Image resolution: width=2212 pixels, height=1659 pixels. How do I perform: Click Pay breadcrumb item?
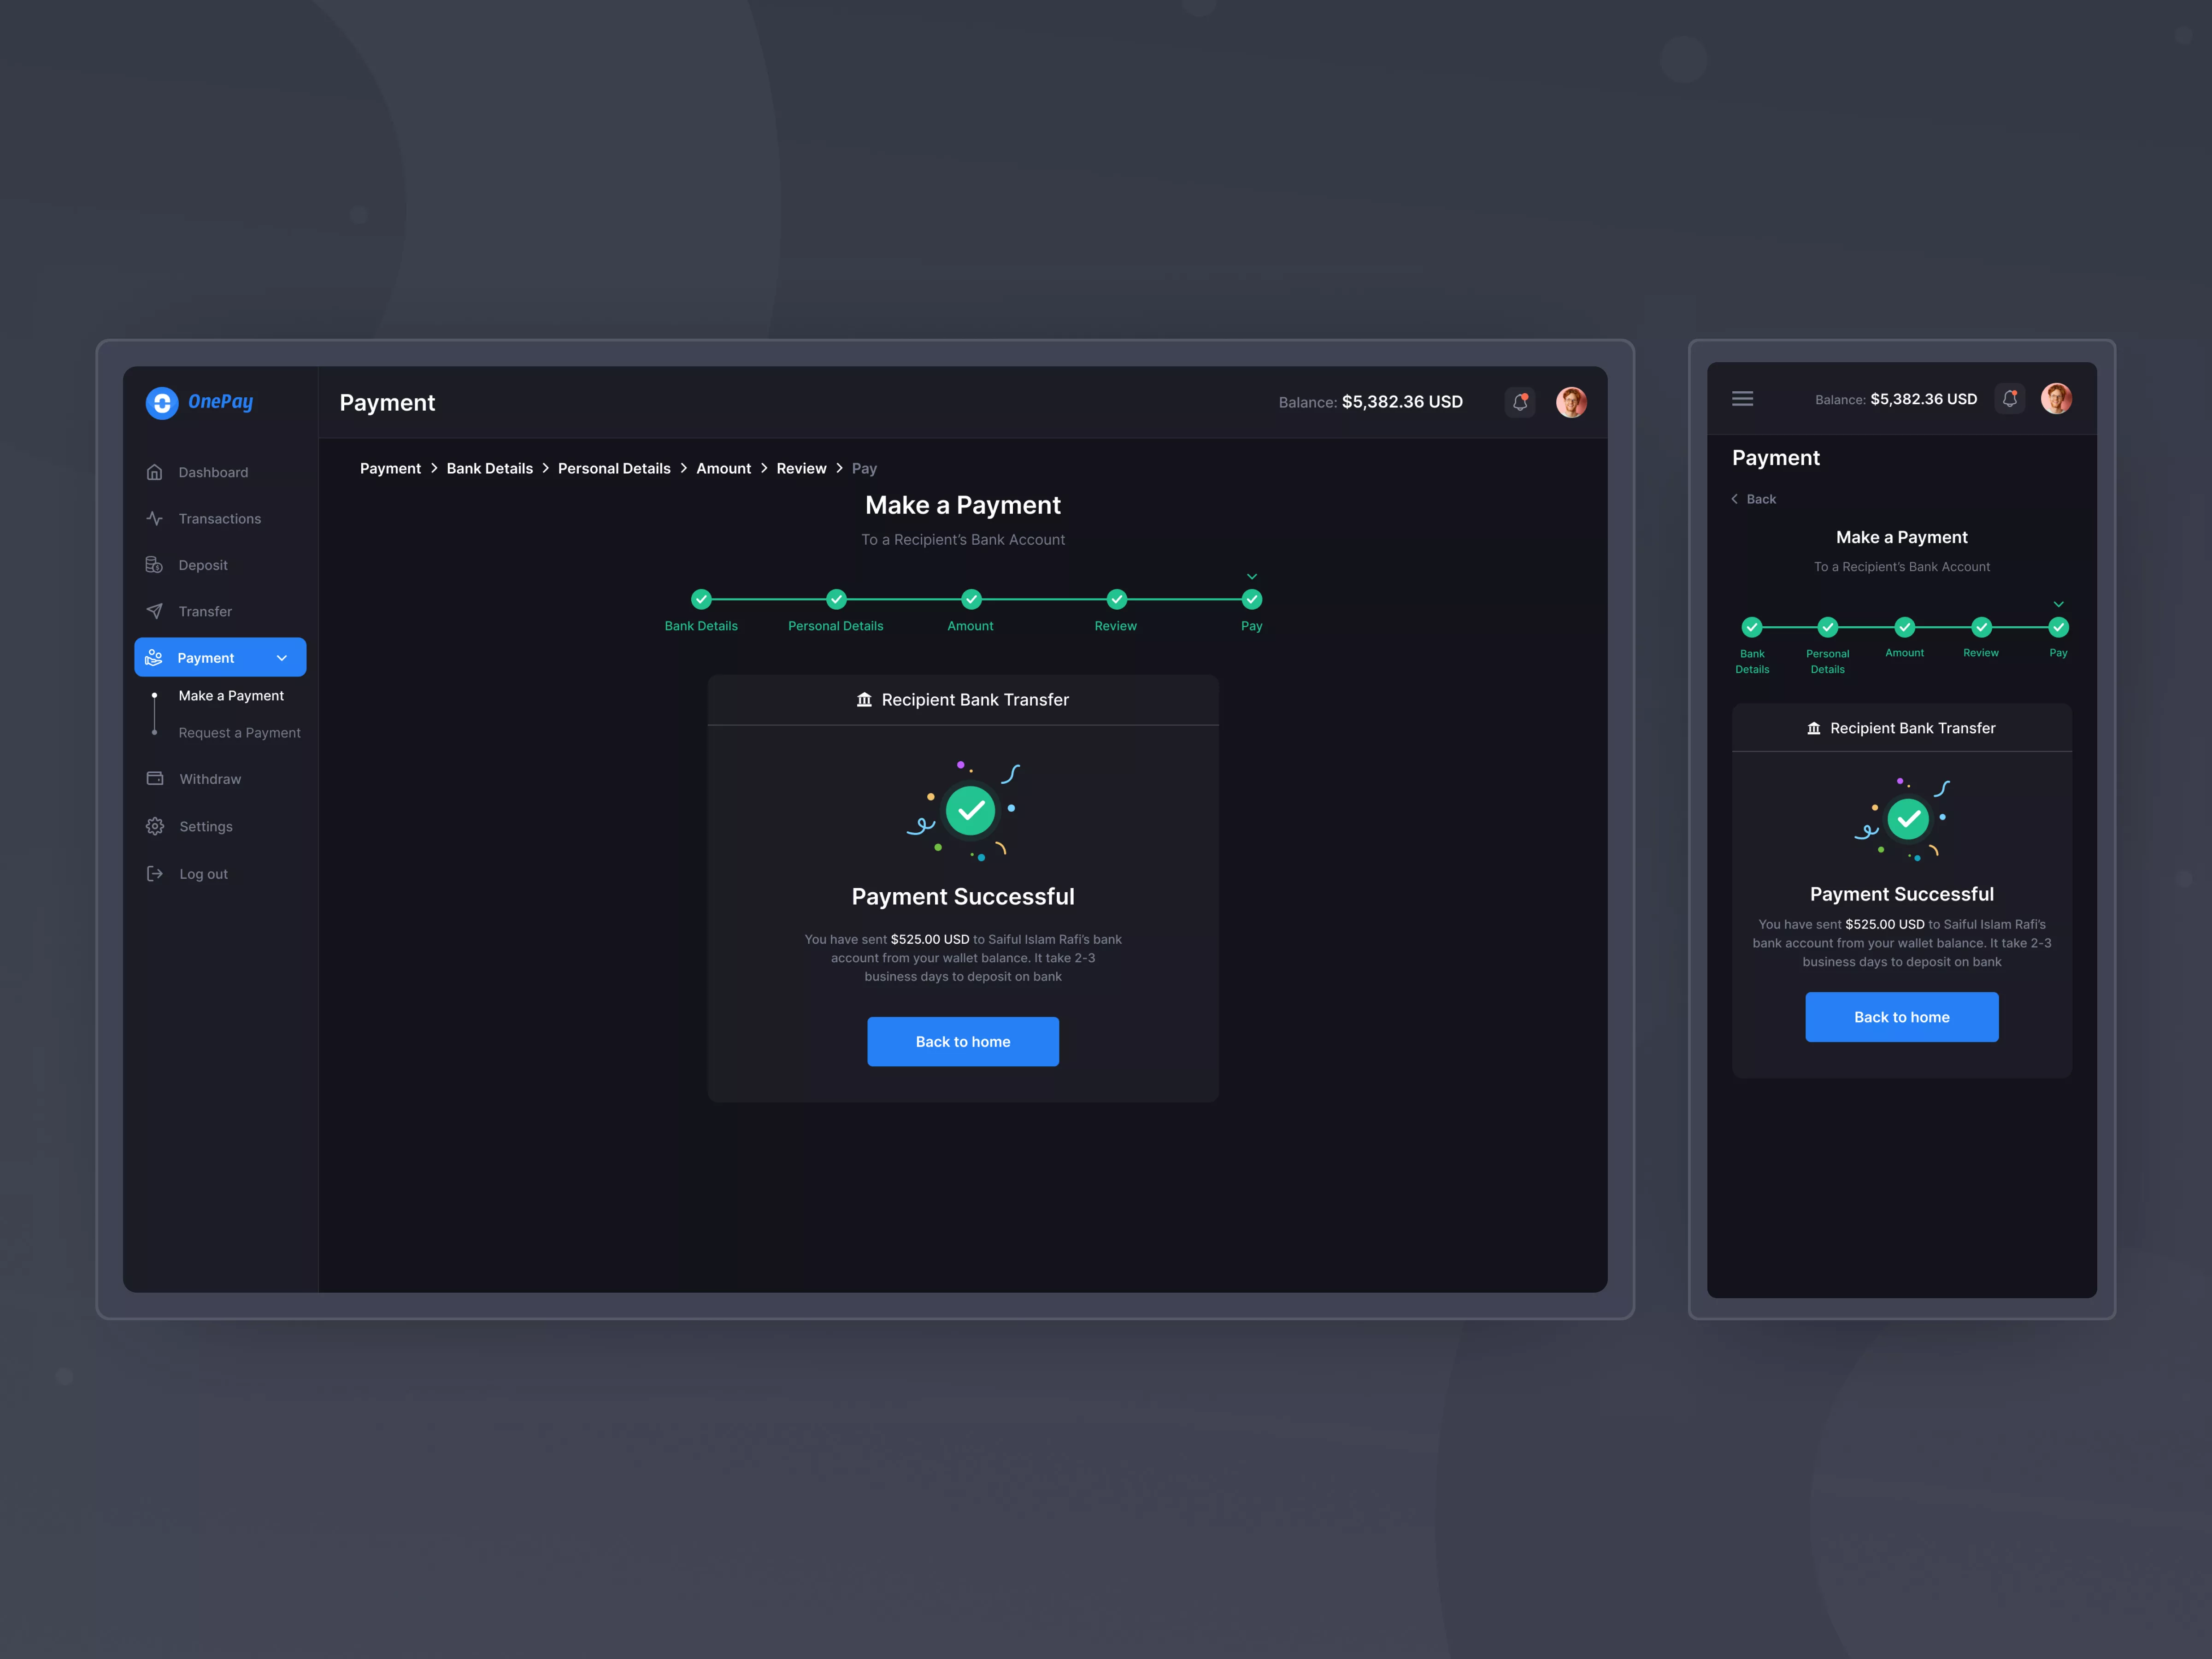click(864, 468)
